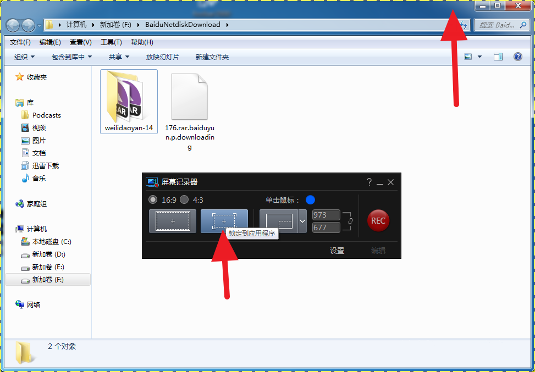Click the screen recorder logo icon
535x372 pixels.
151,182
